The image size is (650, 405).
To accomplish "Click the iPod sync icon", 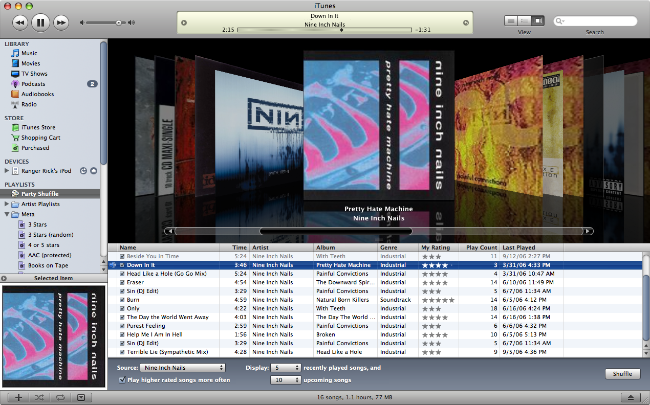I will [83, 171].
